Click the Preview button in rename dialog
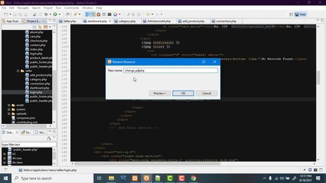The image size is (326, 183). pos(159,94)
